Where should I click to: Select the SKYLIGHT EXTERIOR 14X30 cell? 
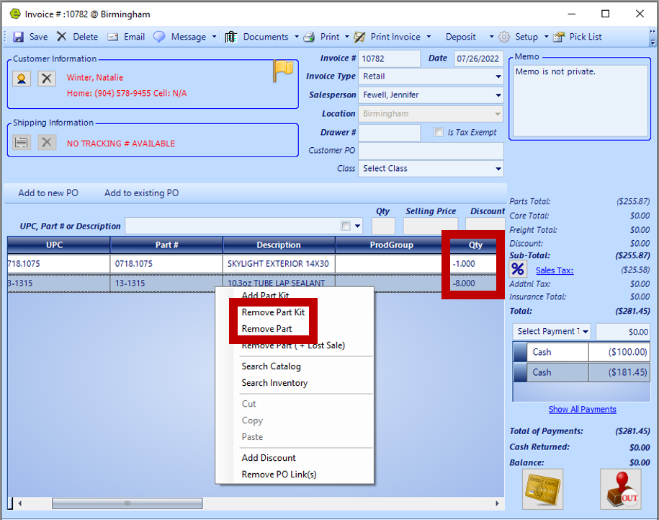tap(279, 264)
